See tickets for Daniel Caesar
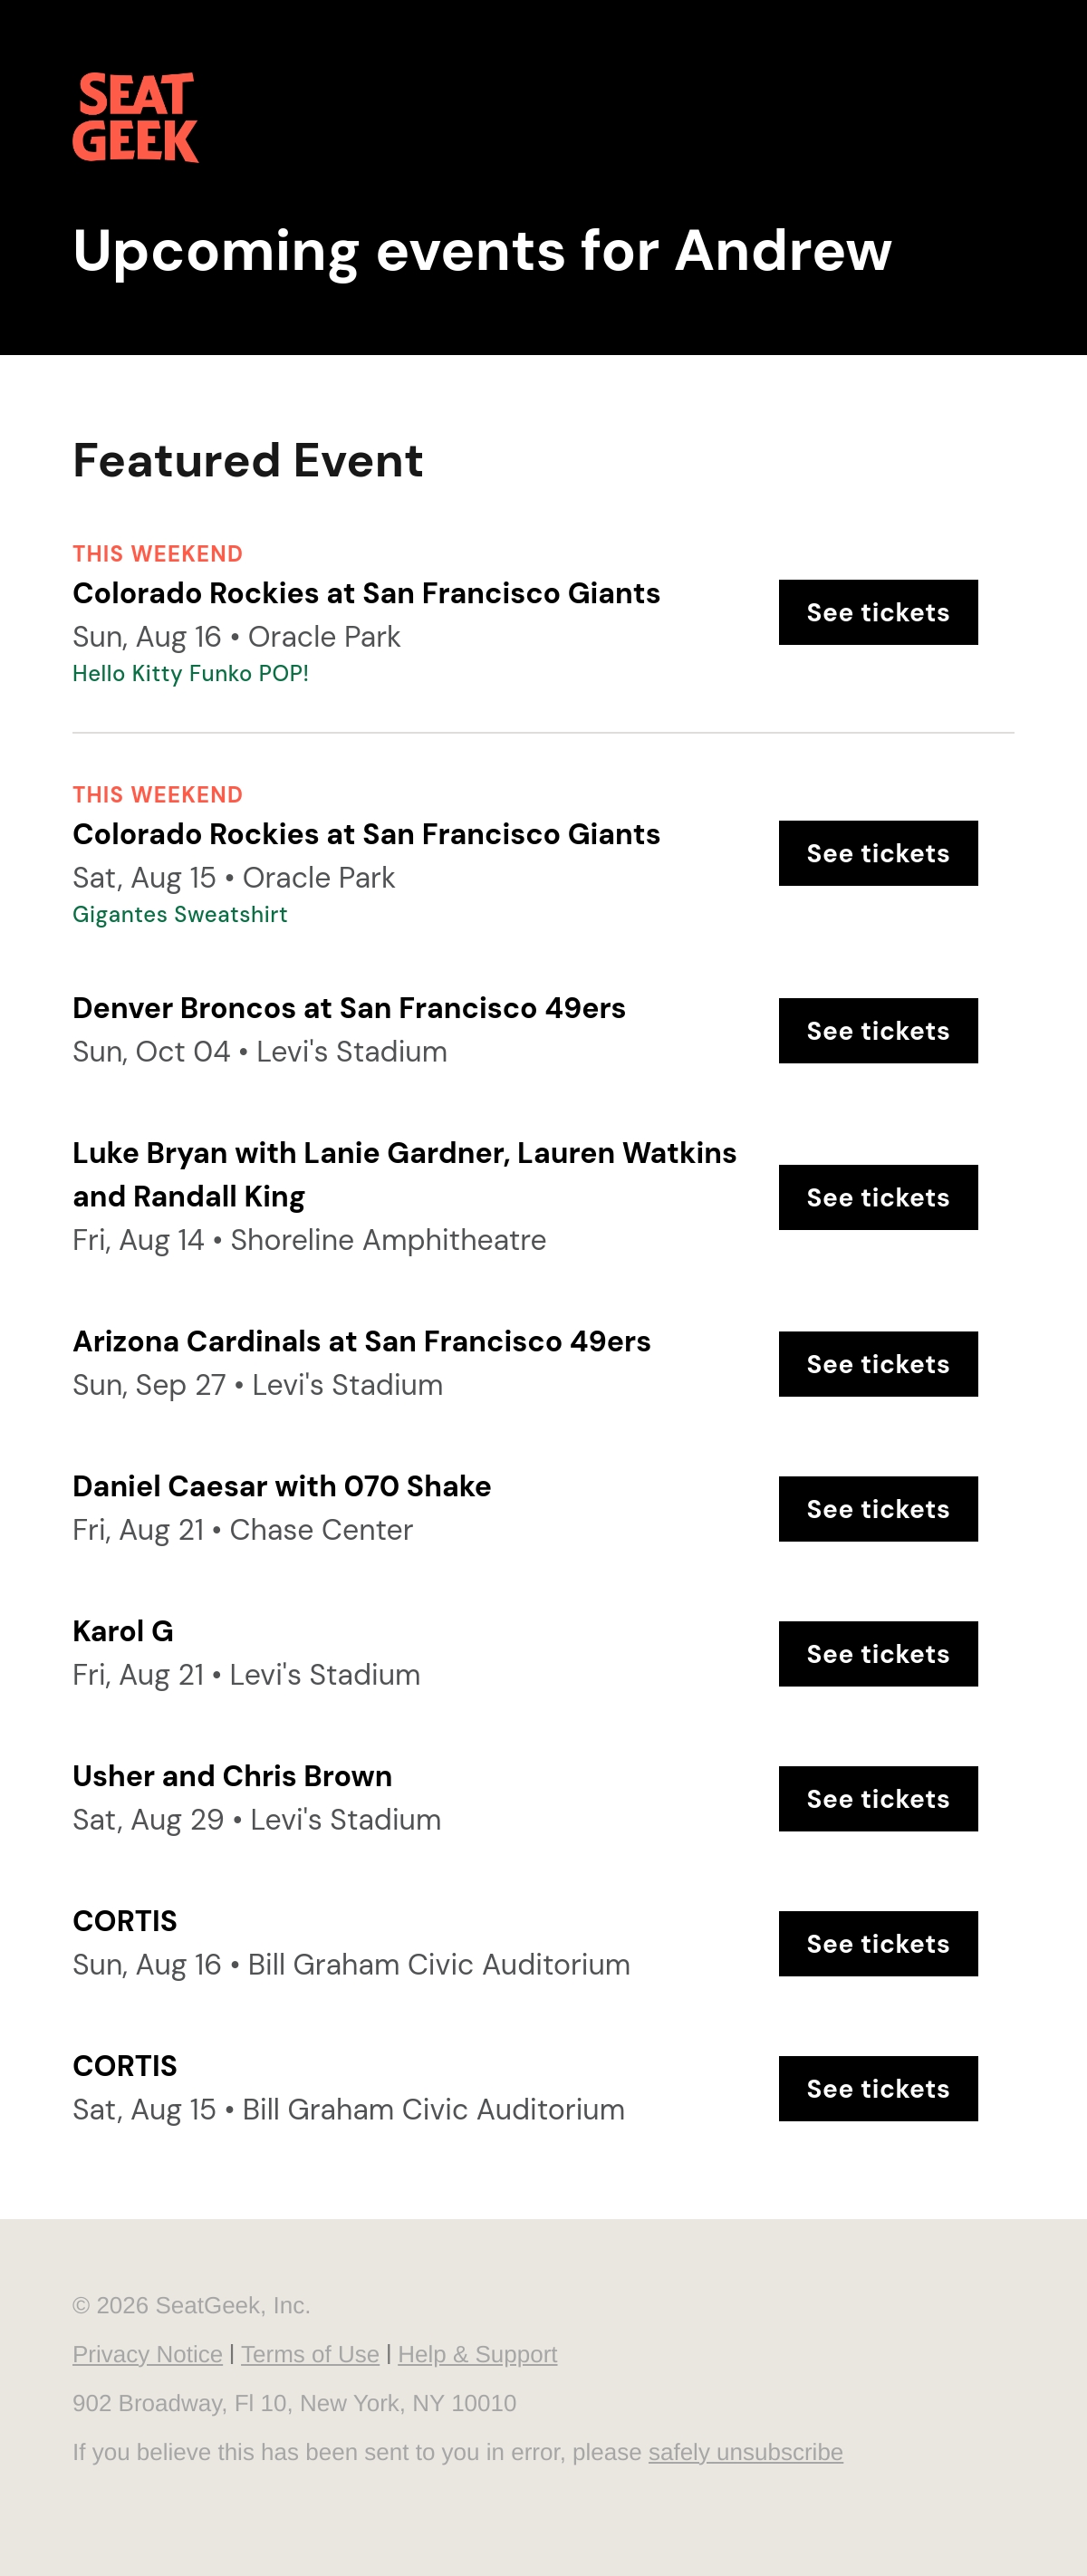Image resolution: width=1087 pixels, height=2576 pixels. pyautogui.click(x=878, y=1509)
